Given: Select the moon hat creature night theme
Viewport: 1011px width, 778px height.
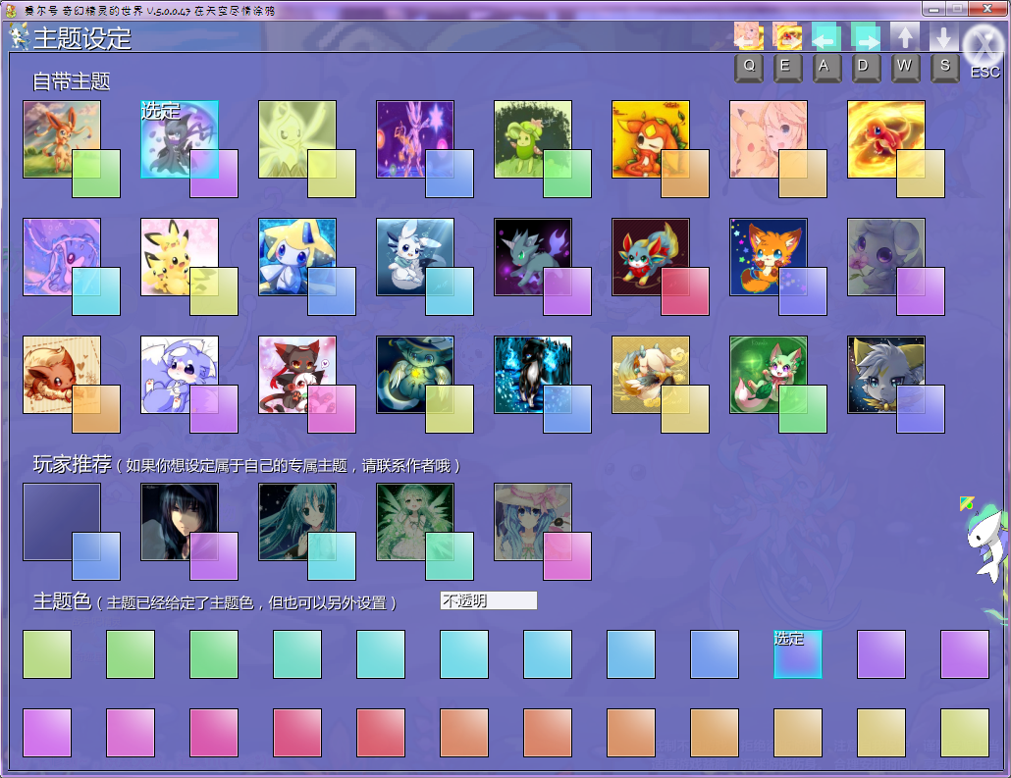Looking at the screenshot, I should pyautogui.click(x=415, y=375).
